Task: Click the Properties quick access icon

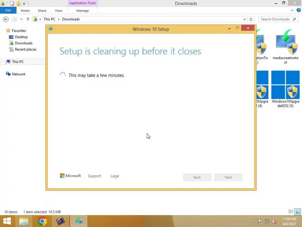Action: point(12,3)
